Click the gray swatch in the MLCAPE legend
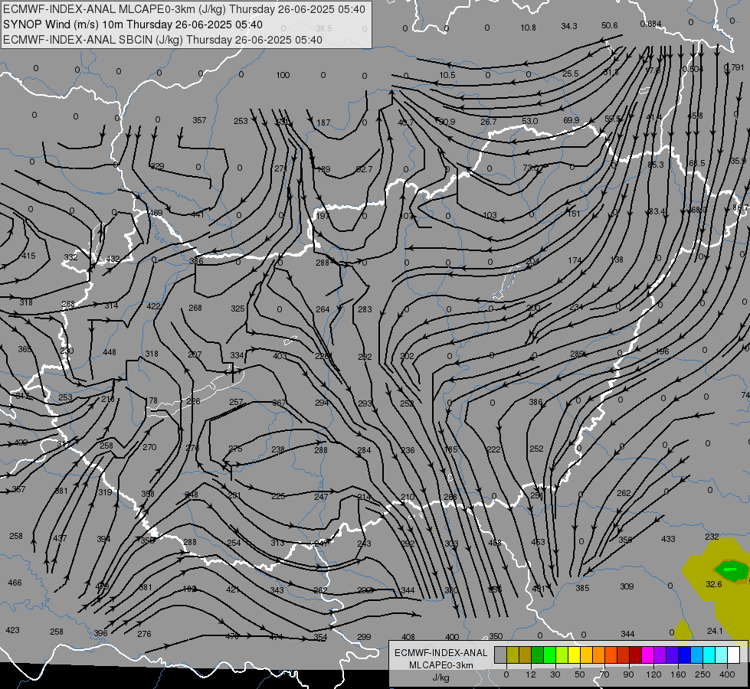Image resolution: width=750 pixels, height=689 pixels. click(500, 655)
